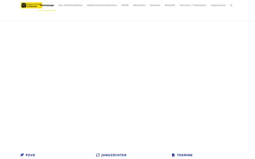Click the leaf icon beside PZVO
The width and height of the screenshot is (255, 159).
tap(22, 155)
